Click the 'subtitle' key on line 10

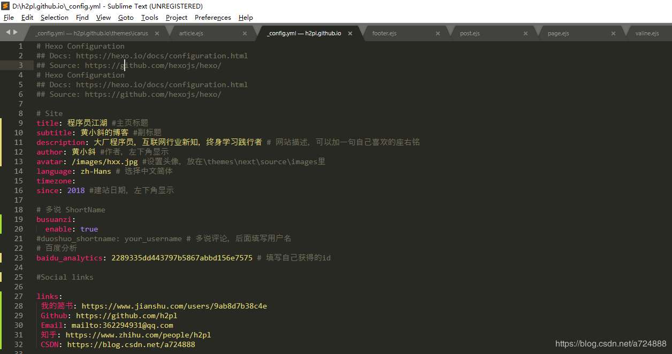click(x=54, y=133)
